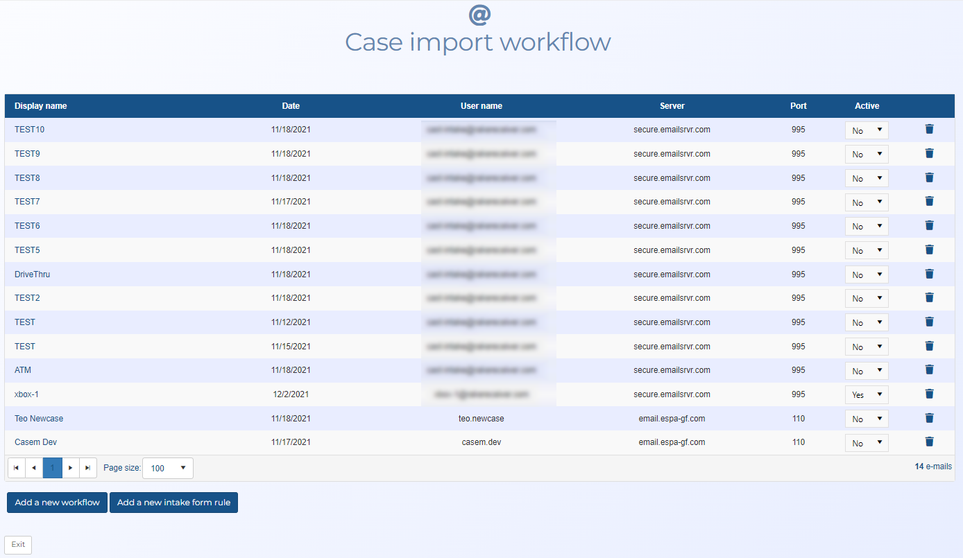Sort by the Display name column header
The image size is (963, 558).
(x=41, y=106)
